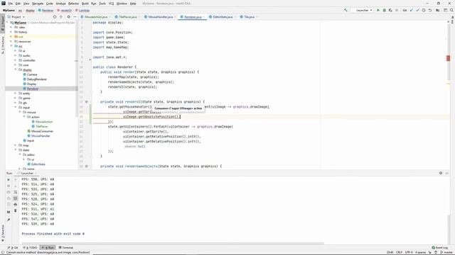Open the File menu

11,4
